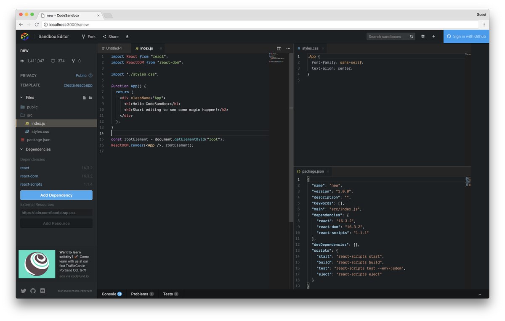Click browser back arrow
505x321 pixels.
coord(21,24)
